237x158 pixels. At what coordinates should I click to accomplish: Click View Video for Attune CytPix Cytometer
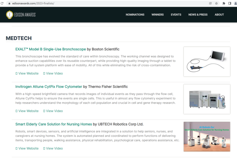coord(53,111)
